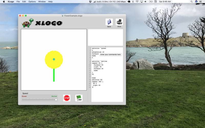Click the Save floppy disk icon
Viewport: 205px width, 128px height.
109,22
